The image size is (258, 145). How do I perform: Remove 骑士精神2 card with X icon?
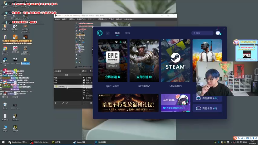156,42
